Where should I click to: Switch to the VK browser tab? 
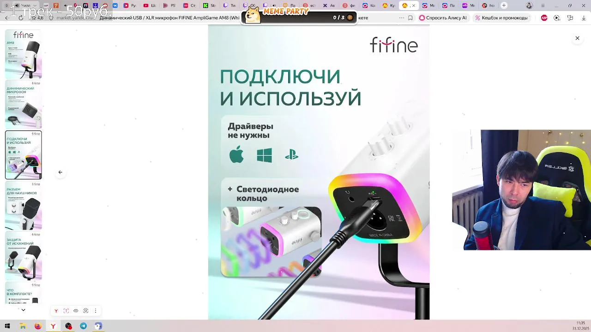coord(115,6)
